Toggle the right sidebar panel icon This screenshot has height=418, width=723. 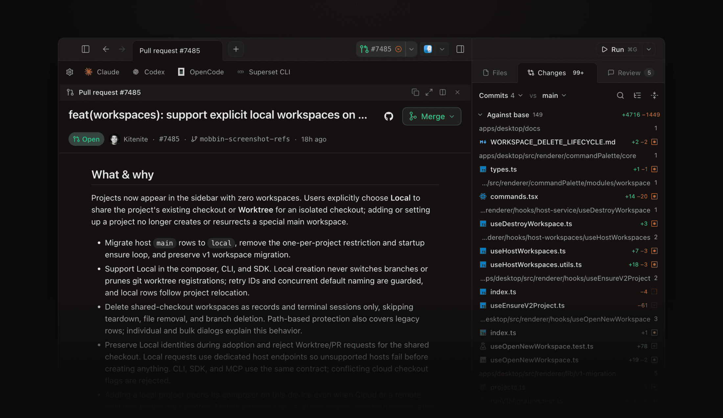click(460, 49)
